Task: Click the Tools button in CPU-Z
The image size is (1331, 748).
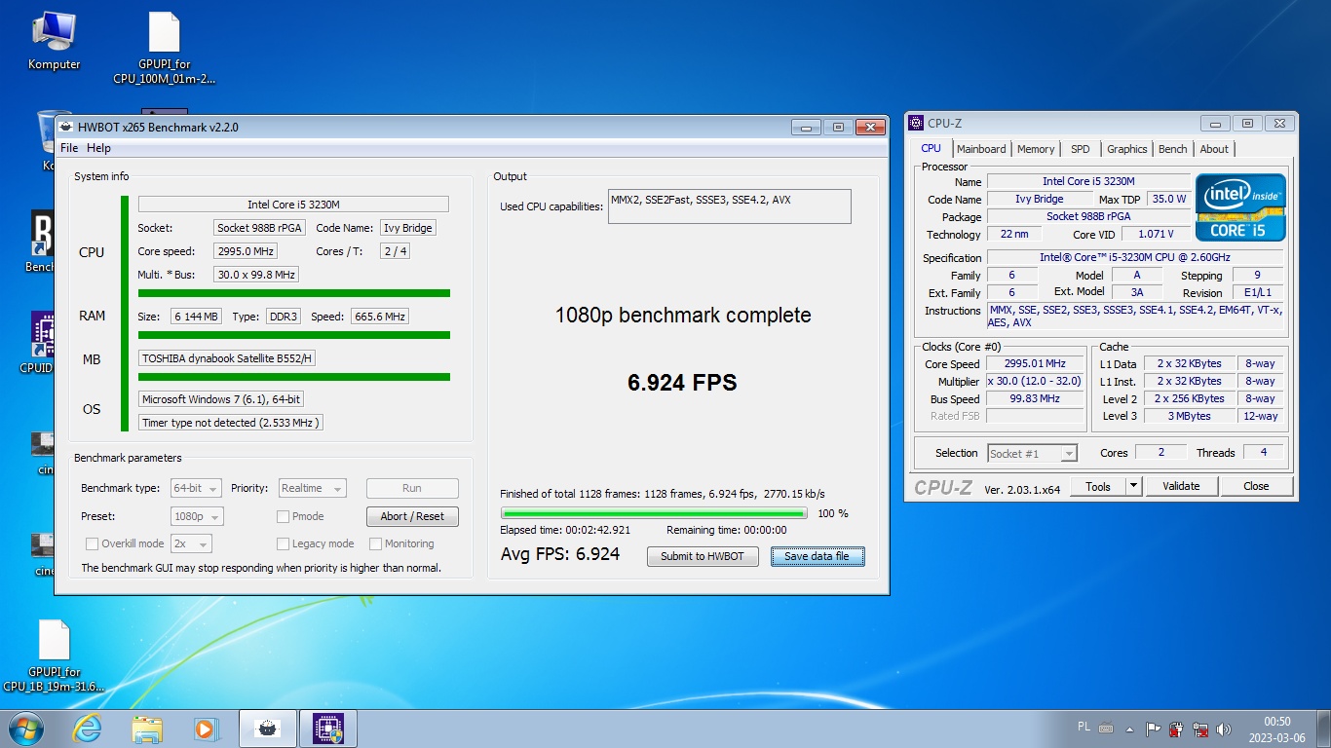Action: 1098,486
